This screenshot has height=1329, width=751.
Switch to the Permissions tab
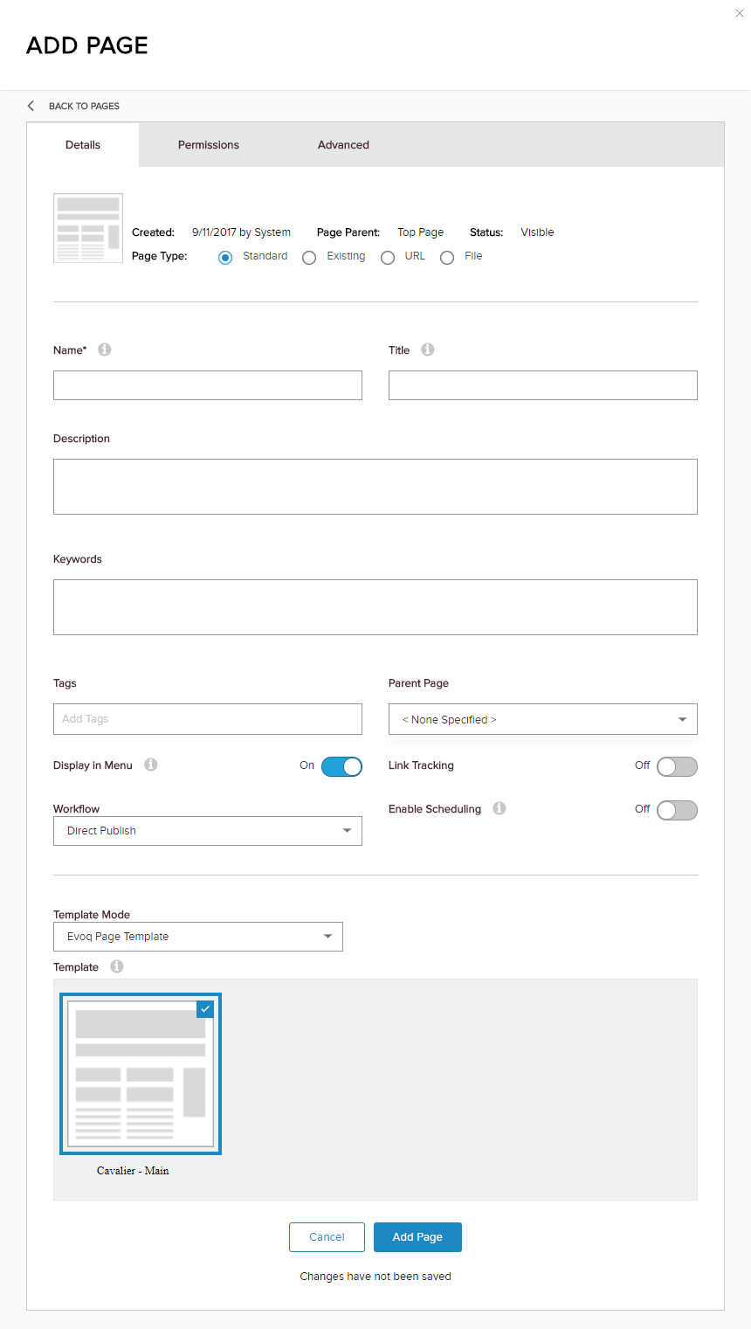click(209, 145)
